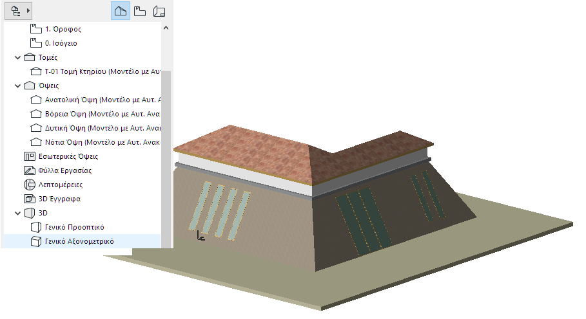Collapse the 3D folder
The height and width of the screenshot is (319, 586).
[17, 213]
